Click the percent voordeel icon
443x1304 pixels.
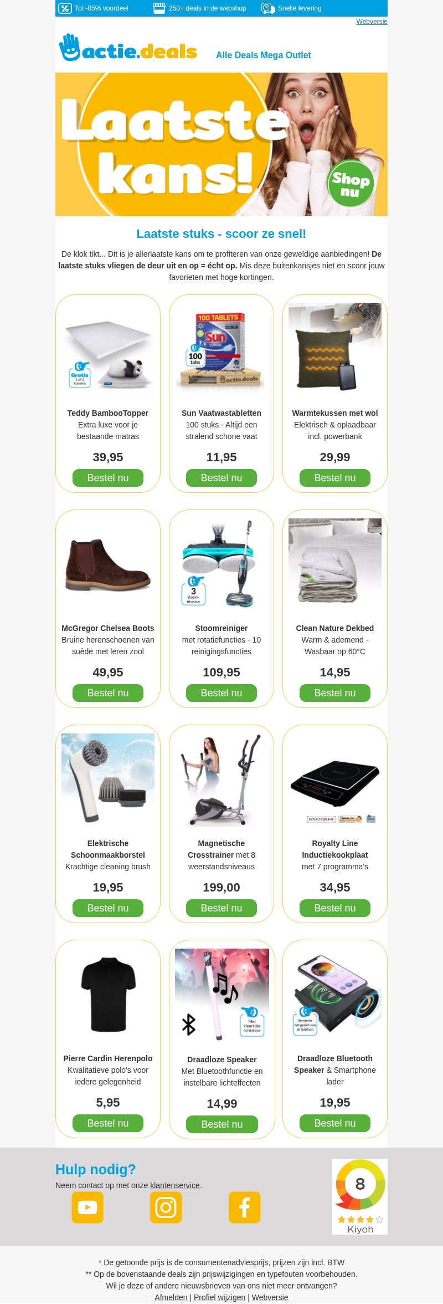pyautogui.click(x=65, y=8)
